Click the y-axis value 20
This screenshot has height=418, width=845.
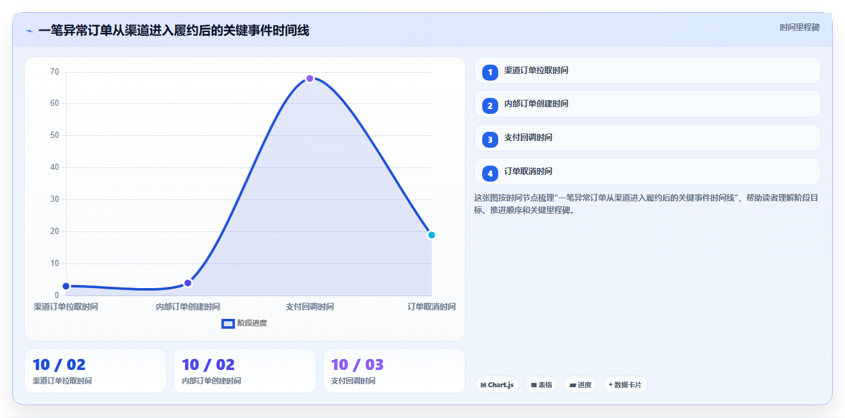point(55,231)
